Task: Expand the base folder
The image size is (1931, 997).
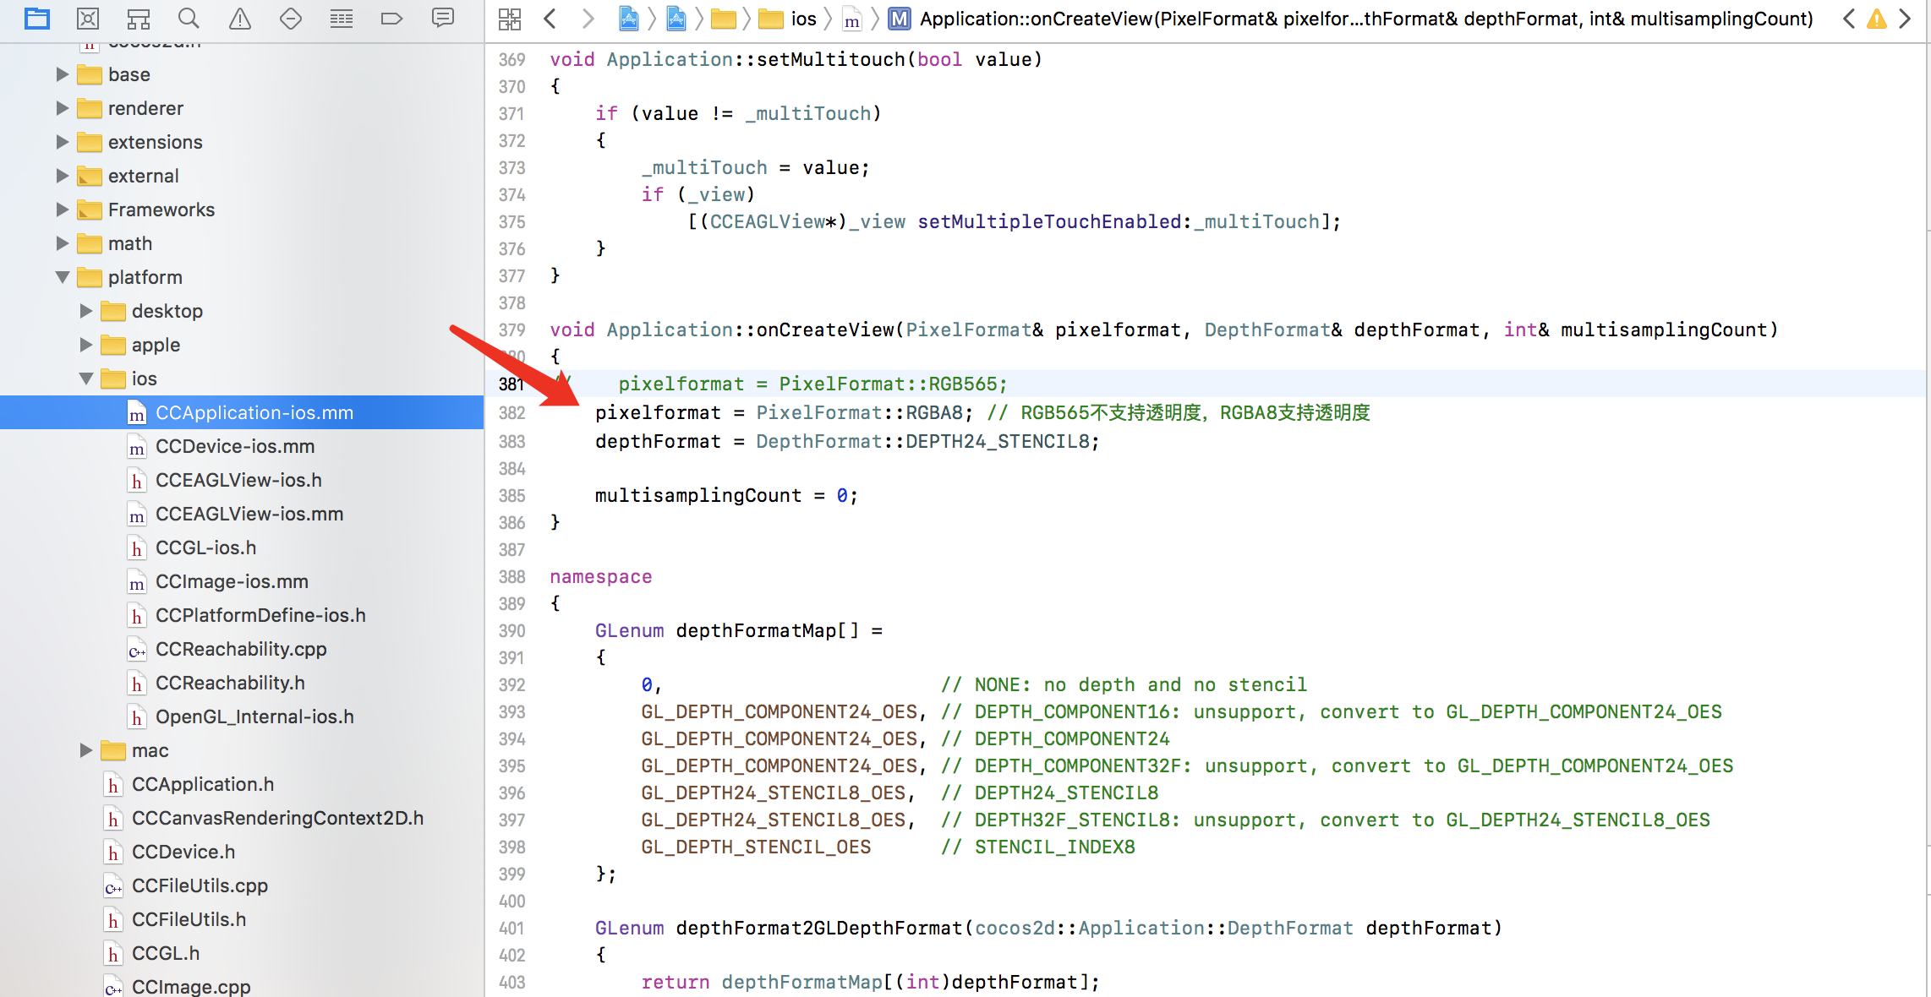Action: point(61,74)
